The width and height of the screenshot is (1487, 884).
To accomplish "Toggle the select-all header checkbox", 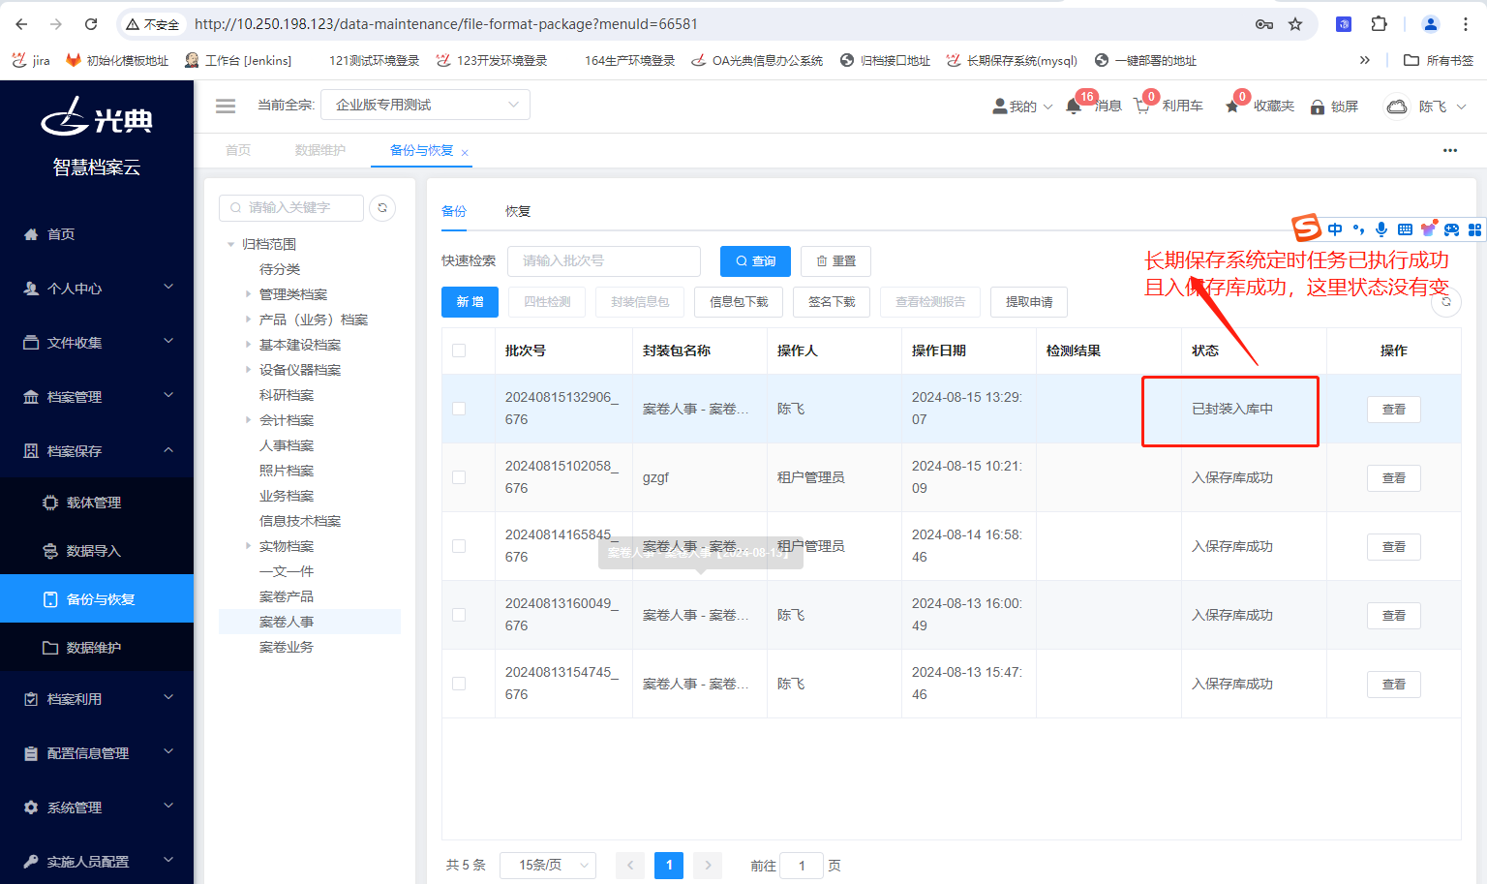I will (x=459, y=351).
